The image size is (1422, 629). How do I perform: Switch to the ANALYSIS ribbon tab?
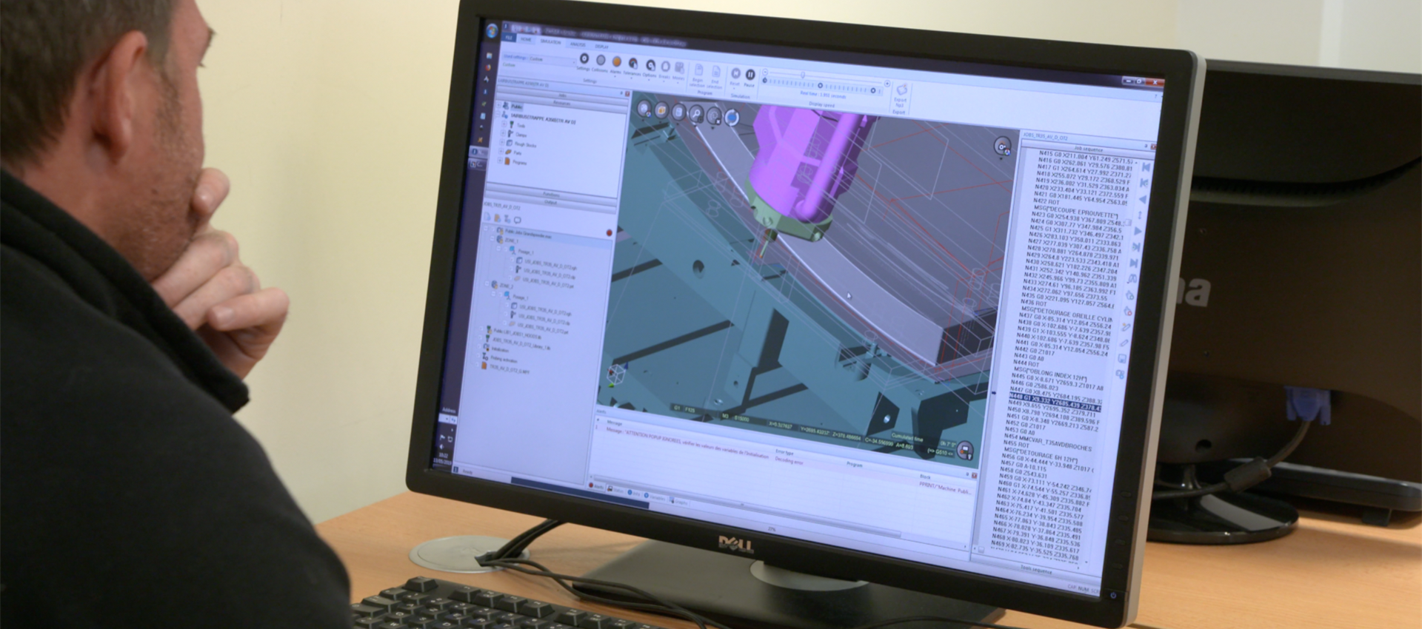pos(578,44)
